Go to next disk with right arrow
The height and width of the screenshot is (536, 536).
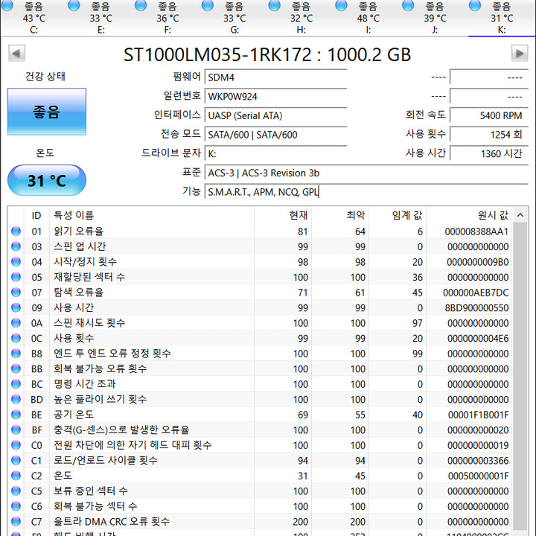pos(520,54)
